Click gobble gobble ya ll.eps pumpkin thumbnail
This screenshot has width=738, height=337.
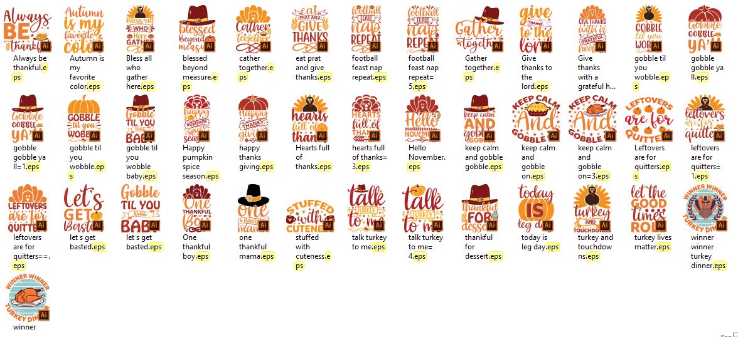pos(705,29)
